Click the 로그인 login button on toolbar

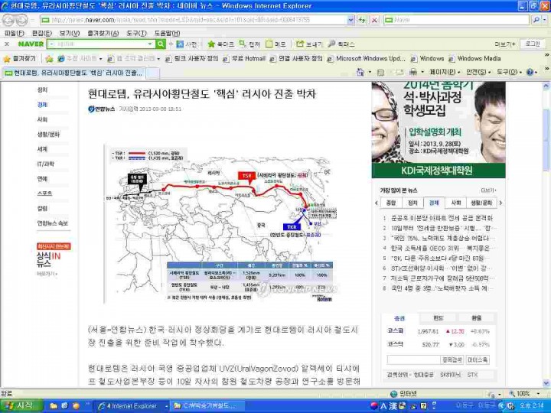point(533,44)
